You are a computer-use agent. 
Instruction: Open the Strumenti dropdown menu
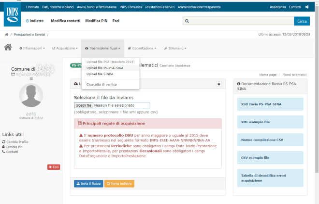point(175,48)
